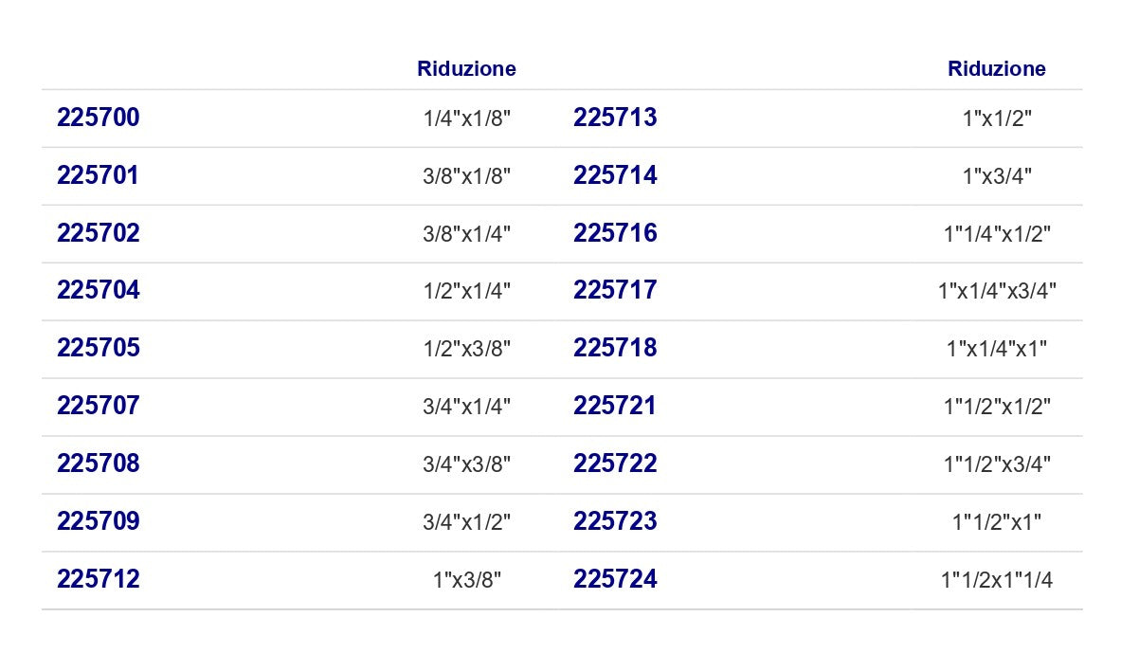Open product code 225708

coord(98,463)
